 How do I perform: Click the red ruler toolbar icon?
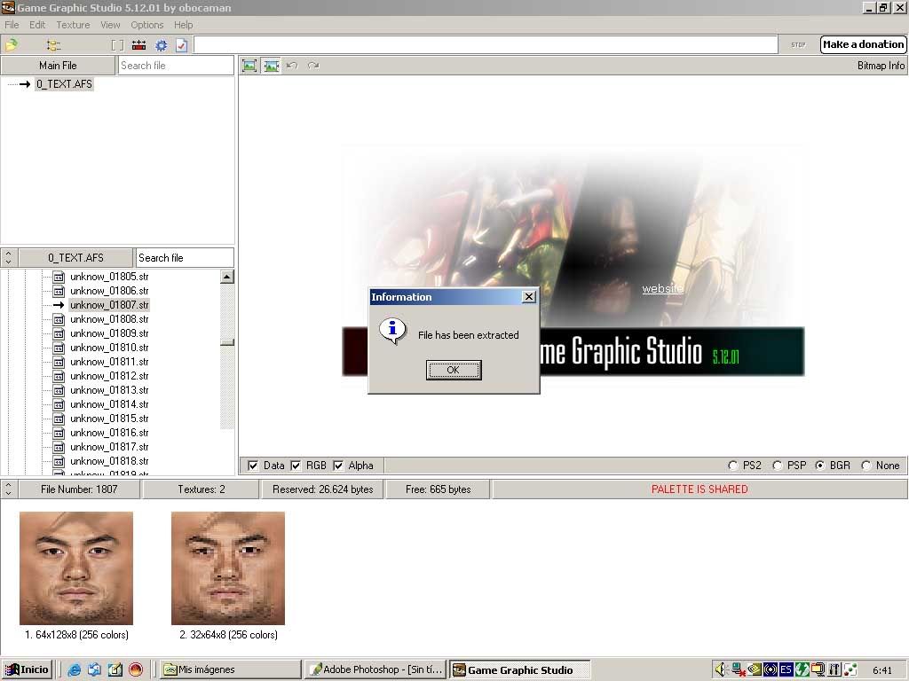pyautogui.click(x=139, y=45)
